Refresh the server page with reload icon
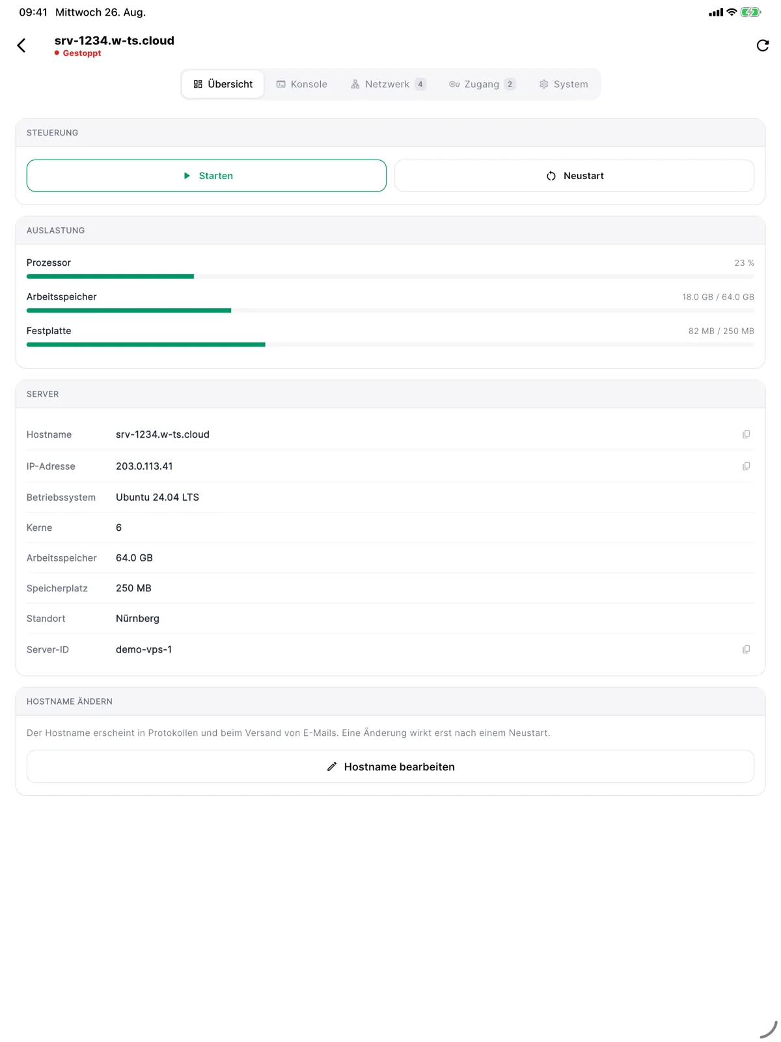The image size is (781, 1042). (x=763, y=46)
